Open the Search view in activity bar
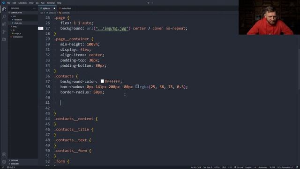The image size is (300, 169). (x=4, y=17)
